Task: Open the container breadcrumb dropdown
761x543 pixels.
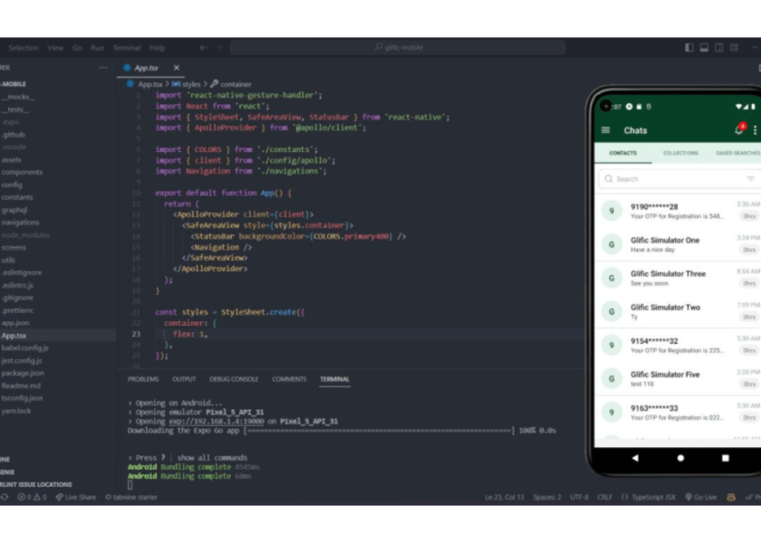Action: [234, 81]
